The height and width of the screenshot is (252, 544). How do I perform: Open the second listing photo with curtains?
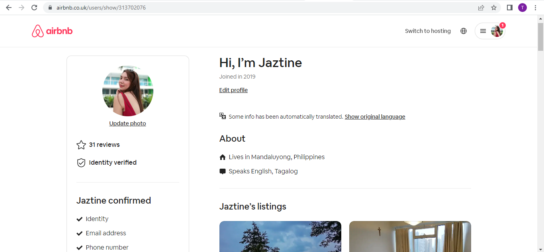pyautogui.click(x=410, y=237)
